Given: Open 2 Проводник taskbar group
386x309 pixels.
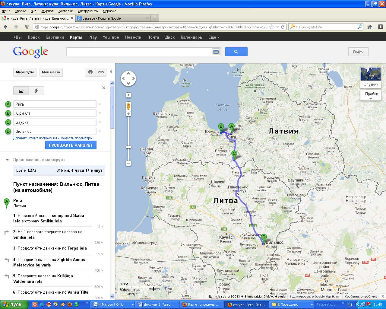Looking at the screenshot, I should pos(292,304).
